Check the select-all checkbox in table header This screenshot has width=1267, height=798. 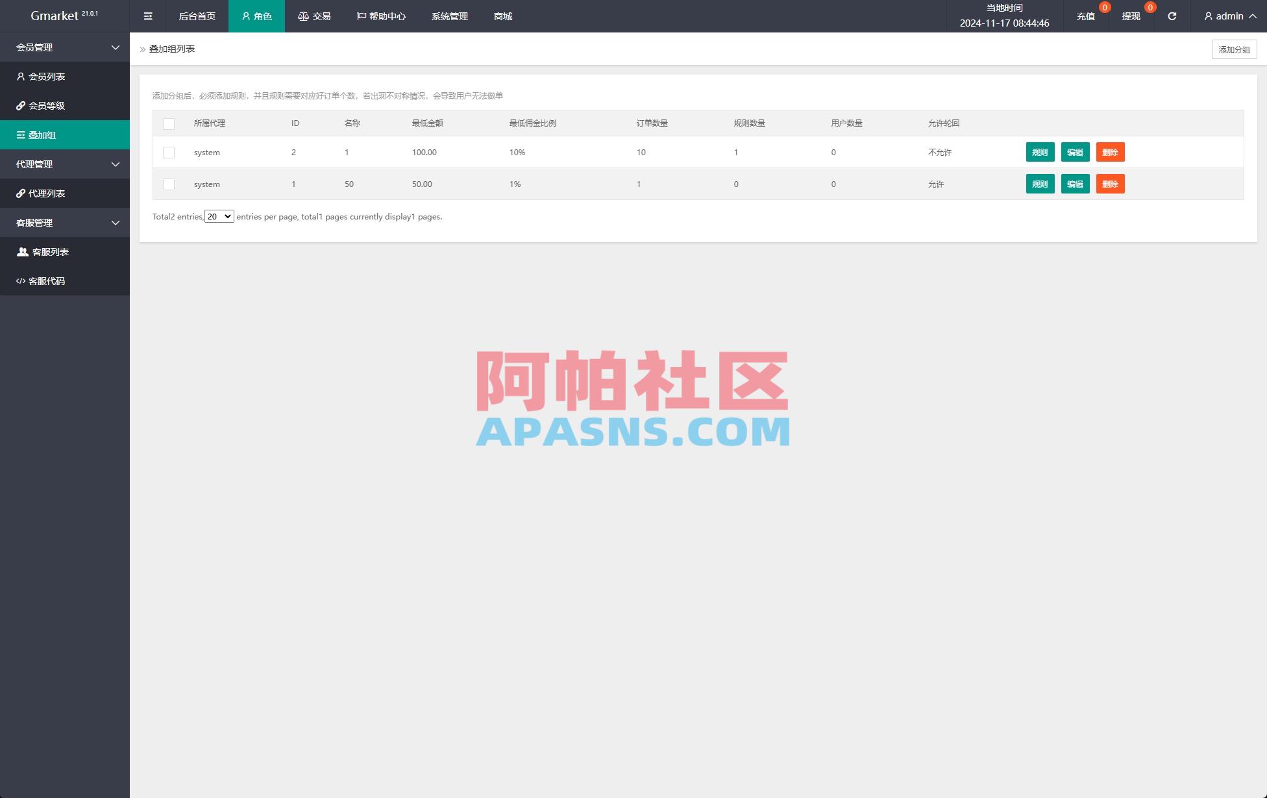[x=169, y=123]
